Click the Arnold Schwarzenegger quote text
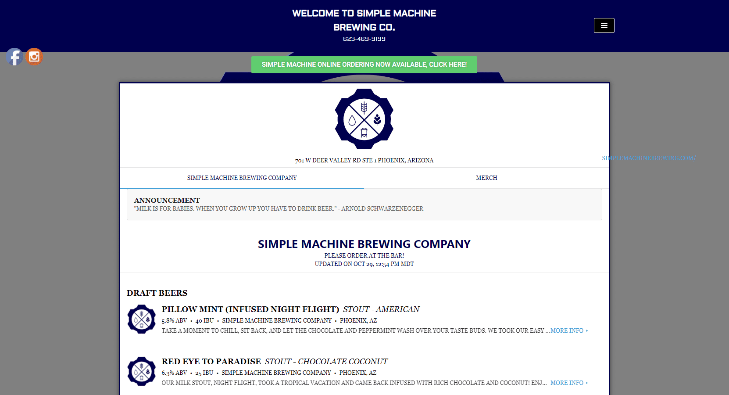The image size is (729, 395). click(279, 209)
